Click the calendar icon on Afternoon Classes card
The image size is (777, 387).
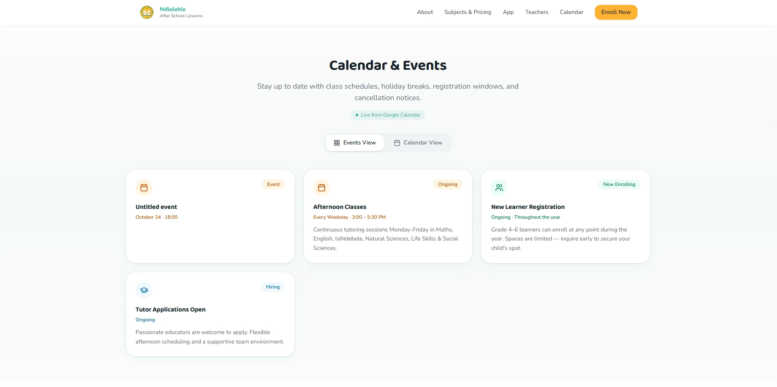pyautogui.click(x=322, y=188)
